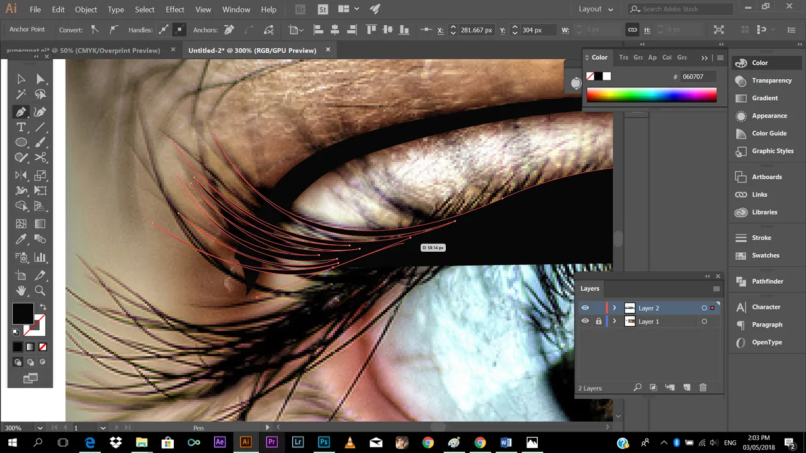This screenshot has width=806, height=453.
Task: Activate the Pen tool in toolbox
Action: (x=21, y=112)
